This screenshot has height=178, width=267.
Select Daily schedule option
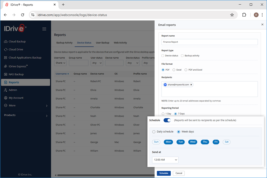pyautogui.click(x=154, y=132)
